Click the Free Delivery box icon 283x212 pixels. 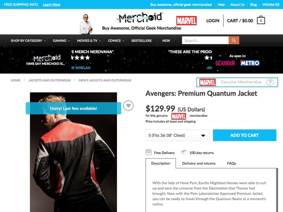[149, 153]
